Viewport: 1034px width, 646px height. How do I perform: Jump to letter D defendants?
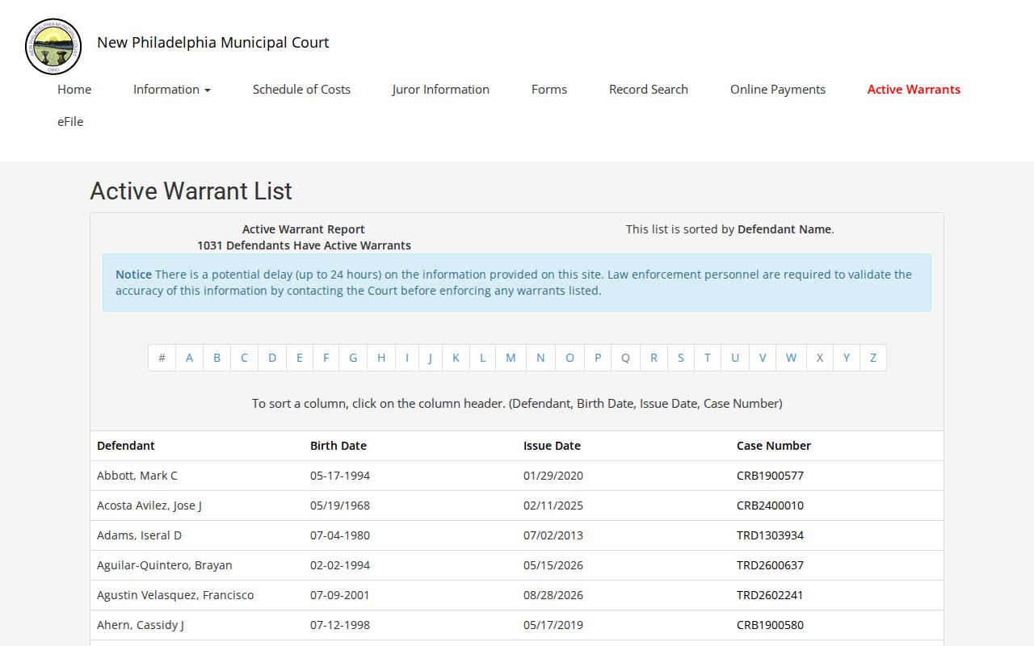[x=272, y=358]
